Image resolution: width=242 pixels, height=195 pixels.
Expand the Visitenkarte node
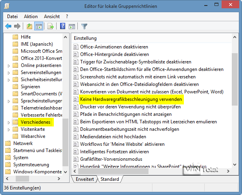pos(9,130)
